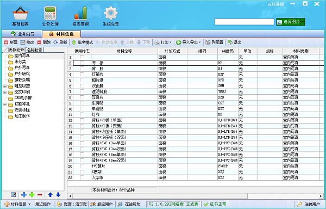This screenshot has width=326, height=209.
Task: Toggle 停用标志 checkbox for 双面膜 row
Action: pyautogui.click(x=82, y=86)
